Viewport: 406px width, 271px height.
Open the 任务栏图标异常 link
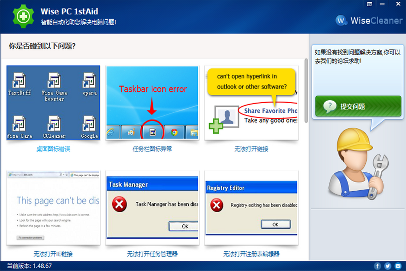point(152,149)
